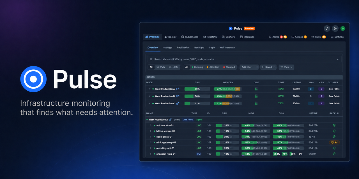Screen dimensions: 359x179
Task: Open the Ceph sub-tab
Action: click(x=212, y=48)
